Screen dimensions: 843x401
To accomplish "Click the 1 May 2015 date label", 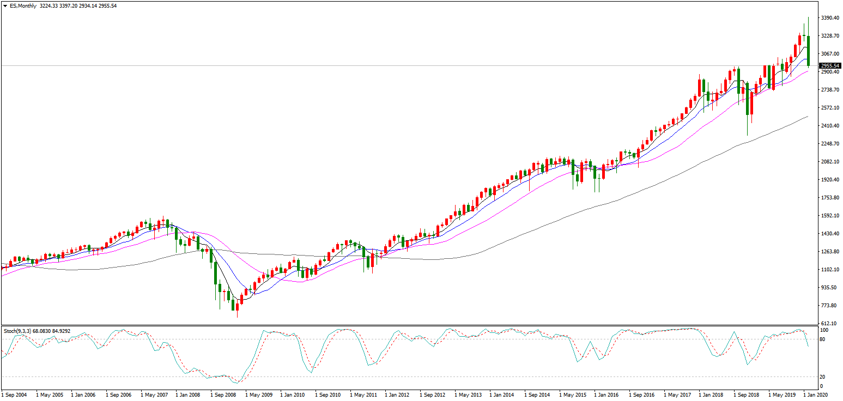I will tap(573, 394).
